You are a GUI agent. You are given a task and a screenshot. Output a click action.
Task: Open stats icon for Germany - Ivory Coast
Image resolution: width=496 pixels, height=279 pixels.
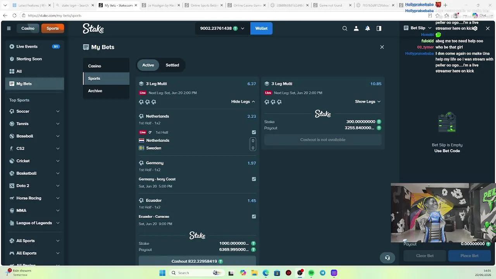coord(254,179)
